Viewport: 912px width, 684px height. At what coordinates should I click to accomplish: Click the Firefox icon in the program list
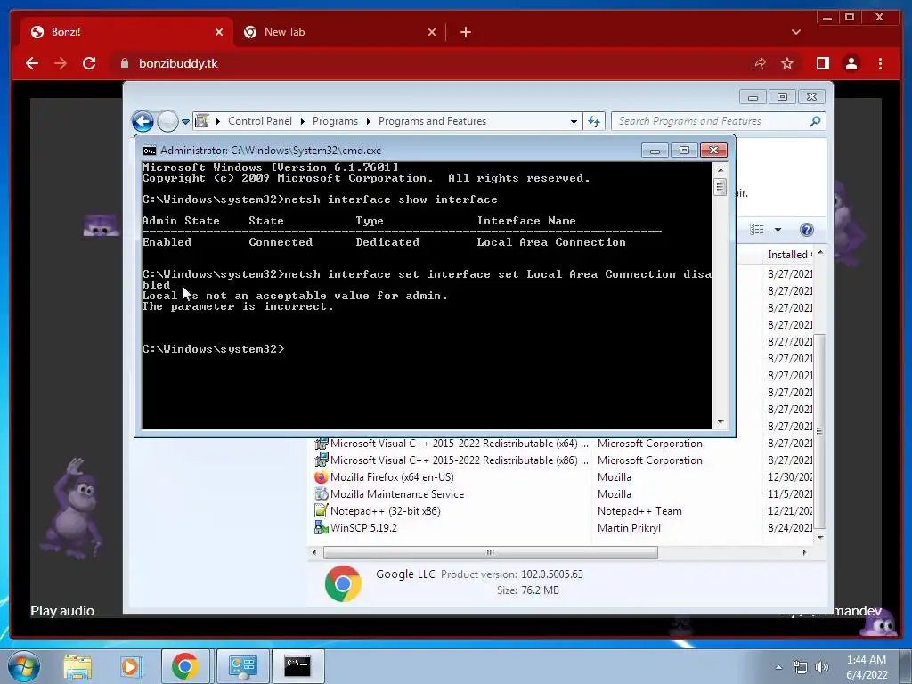(x=321, y=477)
